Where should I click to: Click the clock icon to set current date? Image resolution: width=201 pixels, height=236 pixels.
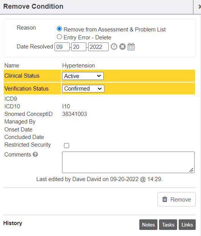point(114,47)
